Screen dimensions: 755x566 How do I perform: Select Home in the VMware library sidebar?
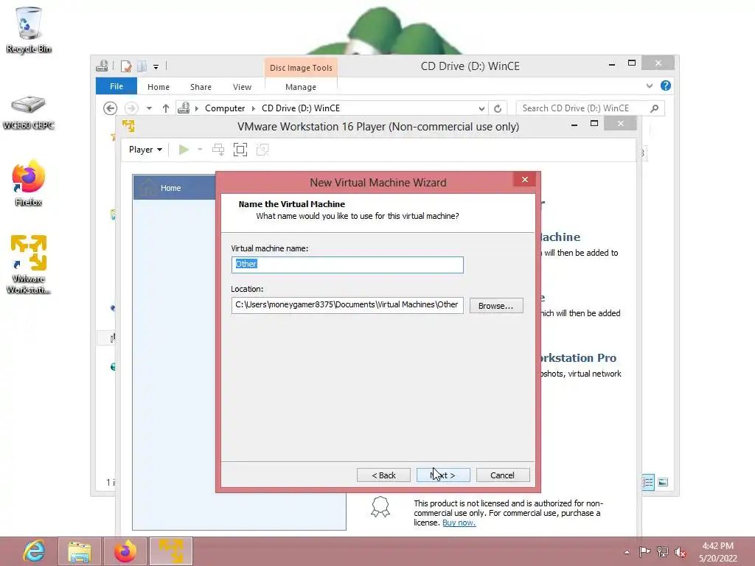[174, 188]
